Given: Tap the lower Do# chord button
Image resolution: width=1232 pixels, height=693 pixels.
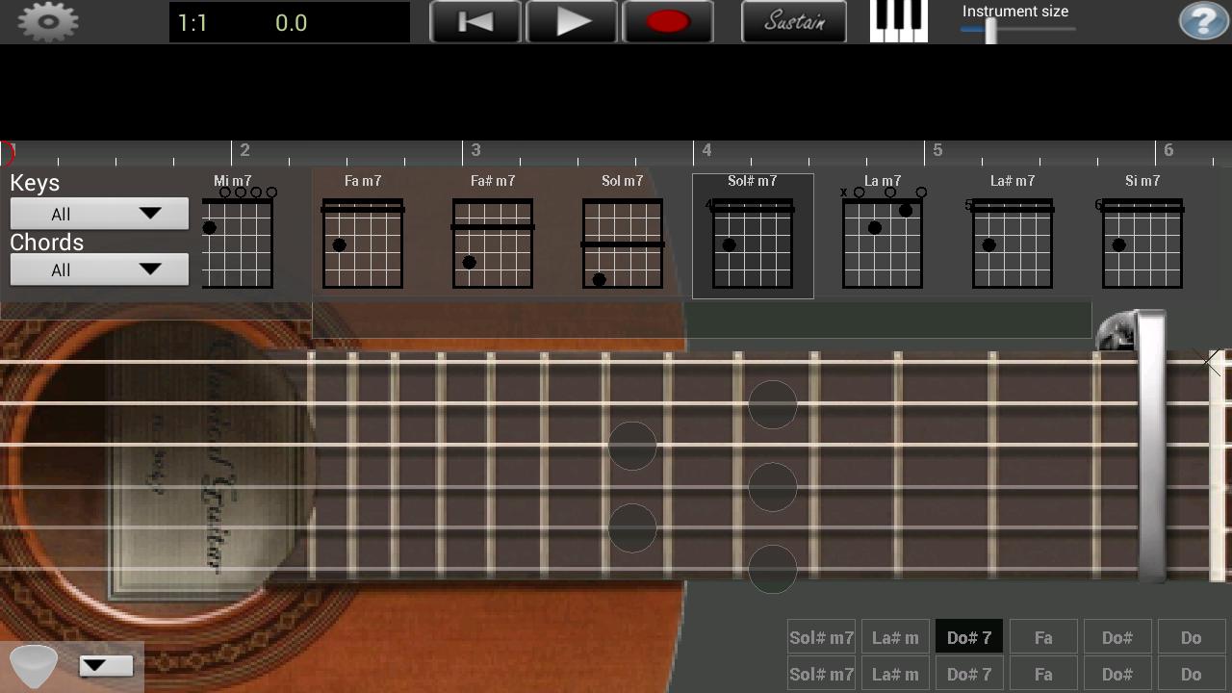Looking at the screenshot, I should 1117,674.
